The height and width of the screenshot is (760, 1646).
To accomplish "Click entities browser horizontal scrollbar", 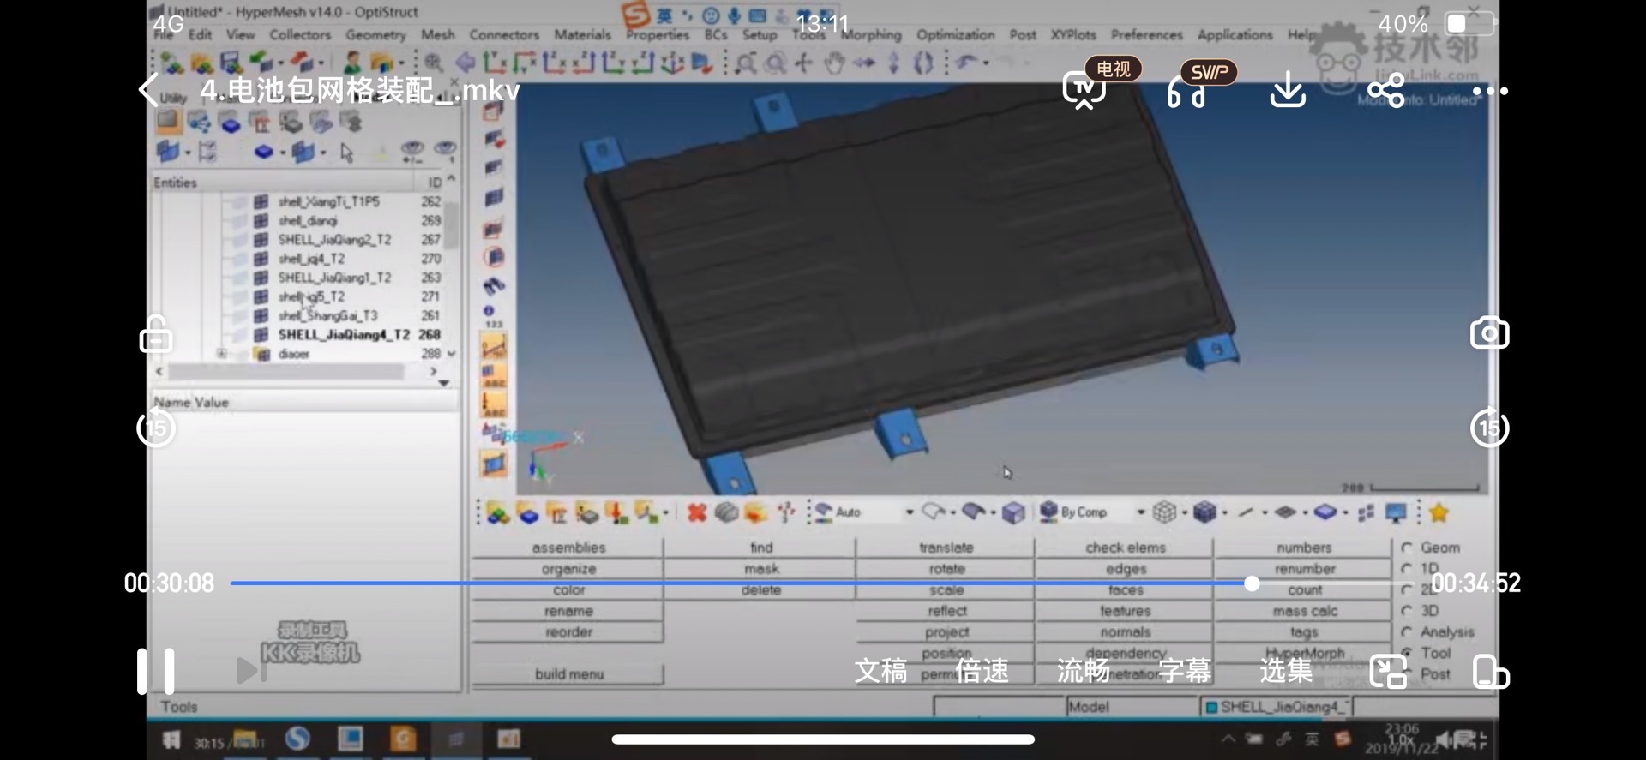I will (x=286, y=372).
